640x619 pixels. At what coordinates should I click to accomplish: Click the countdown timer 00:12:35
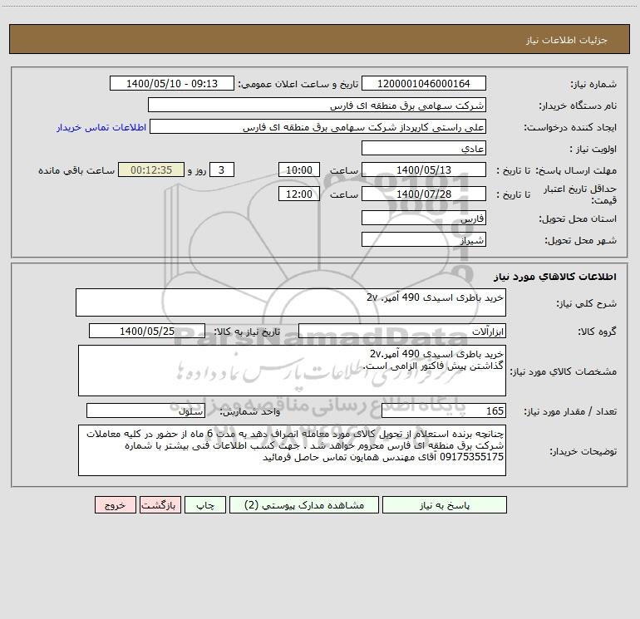151,169
